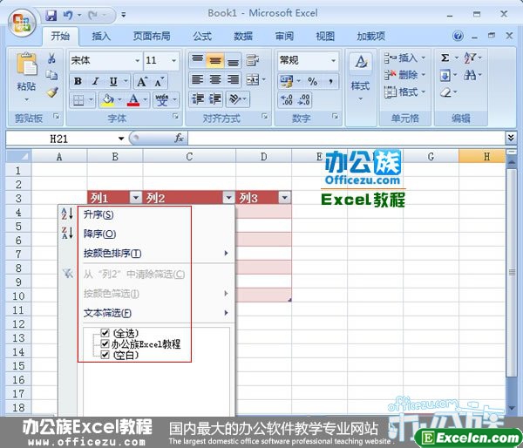Open font size dropdown 11
This screenshot has width=523, height=448.
[173, 61]
